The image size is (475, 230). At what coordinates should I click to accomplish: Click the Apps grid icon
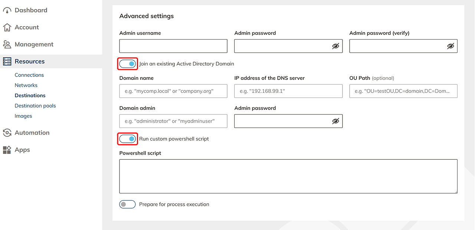coord(7,150)
